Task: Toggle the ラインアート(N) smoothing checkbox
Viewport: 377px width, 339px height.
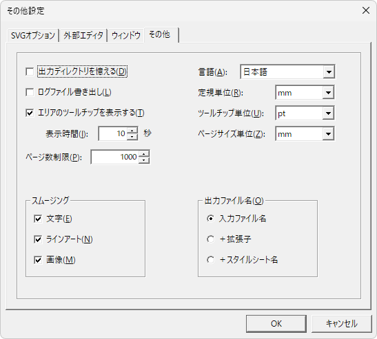Action: (38, 239)
